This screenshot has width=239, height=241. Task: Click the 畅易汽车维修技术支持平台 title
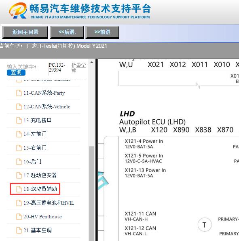pyautogui.click(x=90, y=8)
